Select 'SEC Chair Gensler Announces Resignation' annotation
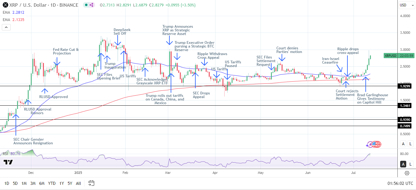 [x=33, y=141]
